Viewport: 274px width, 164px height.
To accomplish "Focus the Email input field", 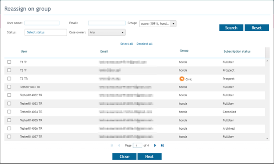I will tap(107, 23).
